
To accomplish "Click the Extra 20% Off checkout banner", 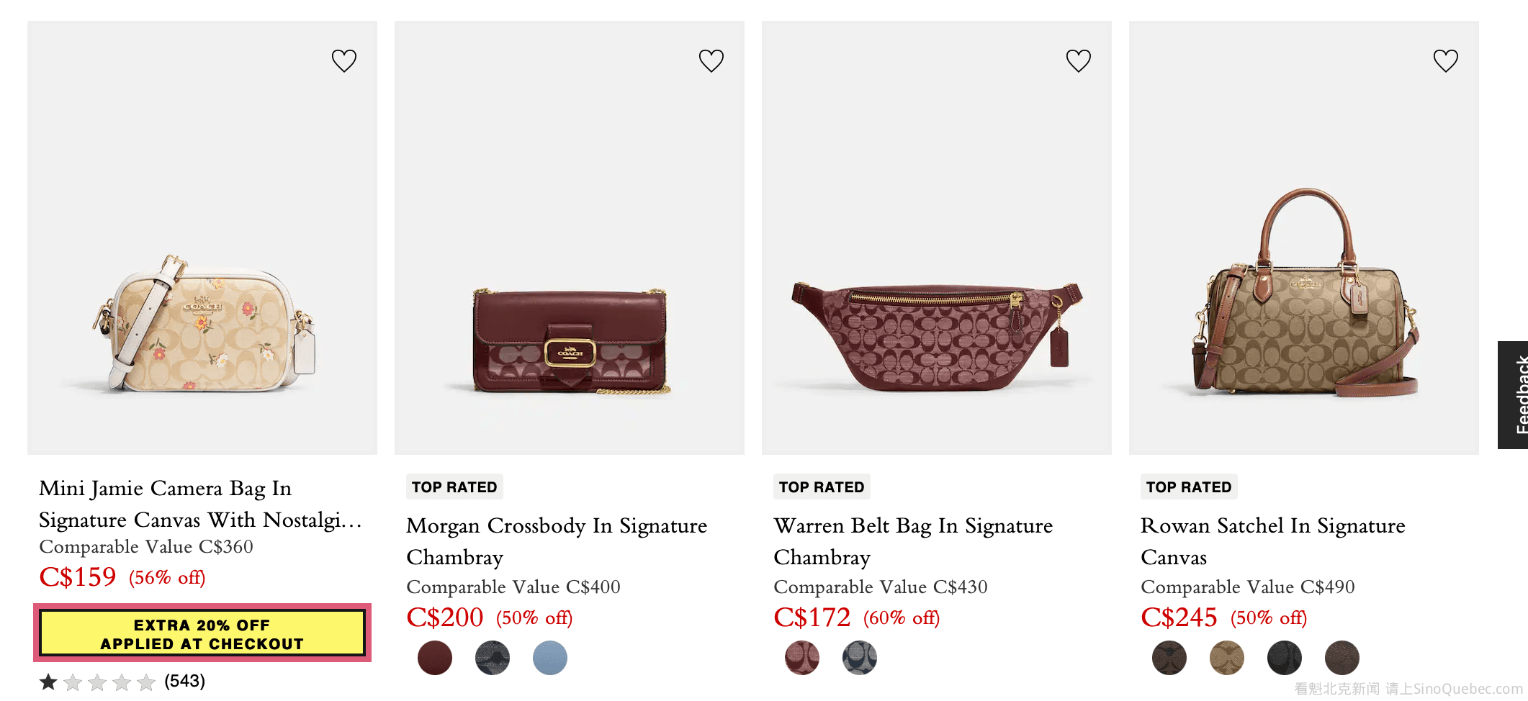I will 202,633.
